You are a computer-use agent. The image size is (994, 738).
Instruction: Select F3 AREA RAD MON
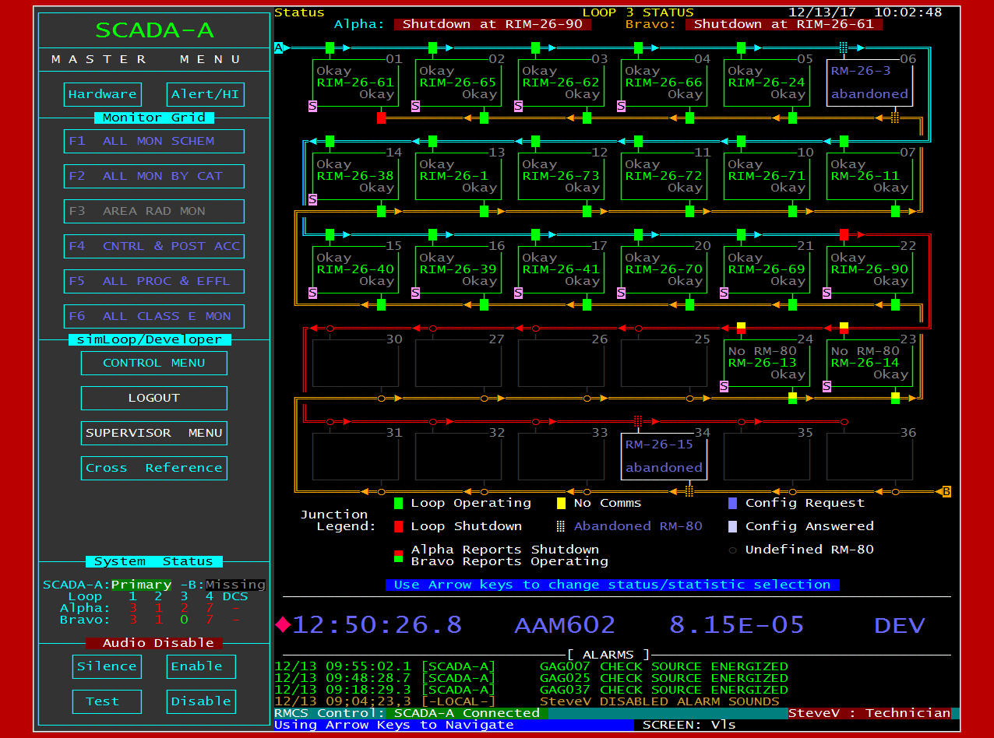[154, 211]
